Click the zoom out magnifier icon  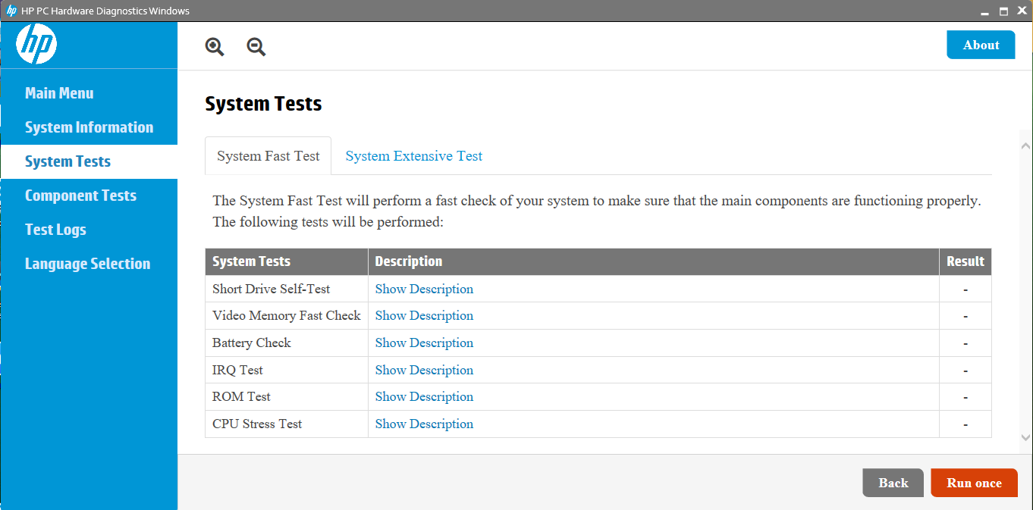click(256, 47)
